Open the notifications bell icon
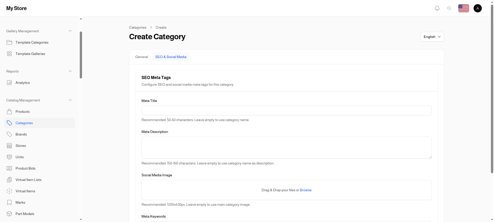 pos(437,8)
